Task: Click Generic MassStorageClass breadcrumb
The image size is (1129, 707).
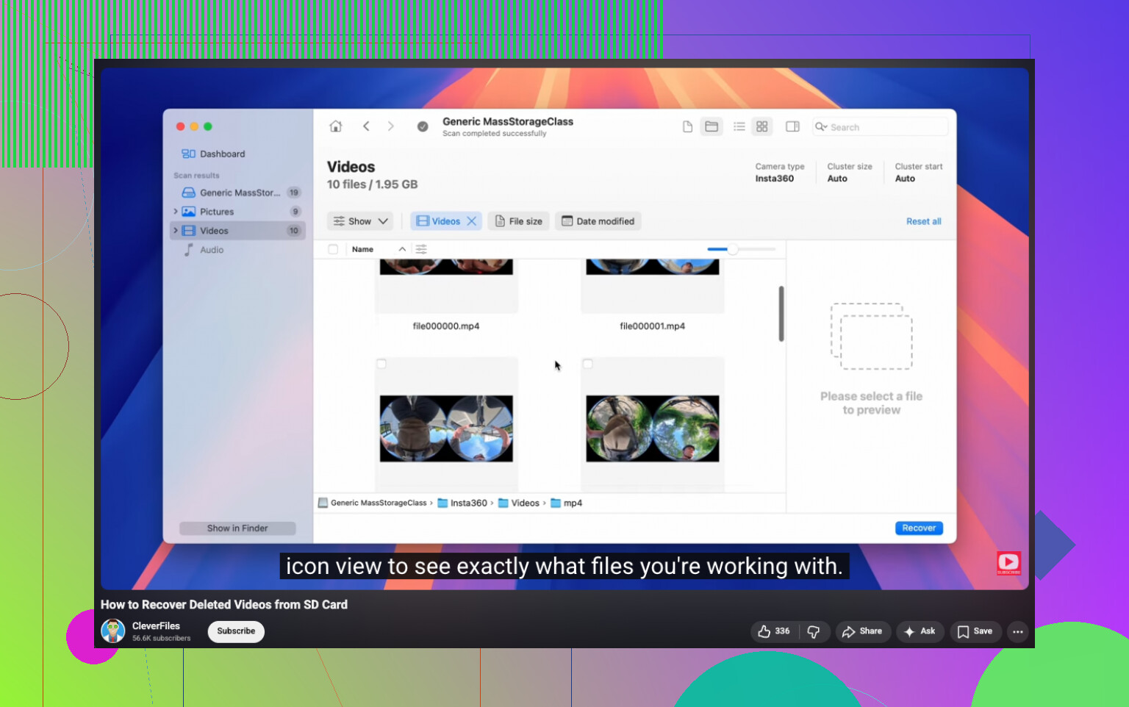Action: (x=373, y=503)
